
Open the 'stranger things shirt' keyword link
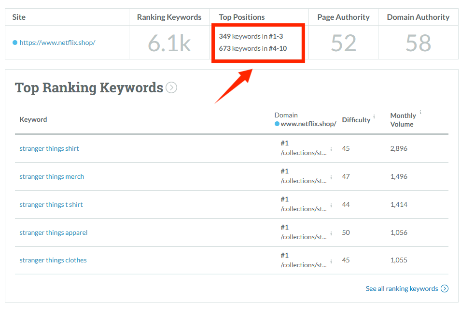click(x=49, y=148)
